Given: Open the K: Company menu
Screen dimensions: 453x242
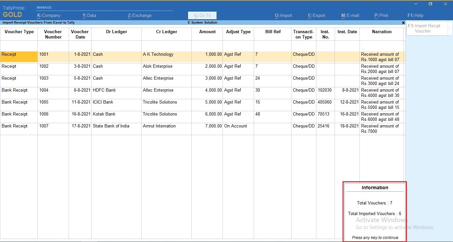Looking at the screenshot, I should click(x=48, y=15).
